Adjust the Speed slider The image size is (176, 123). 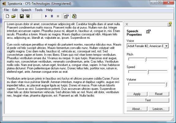click(x=148, y=72)
